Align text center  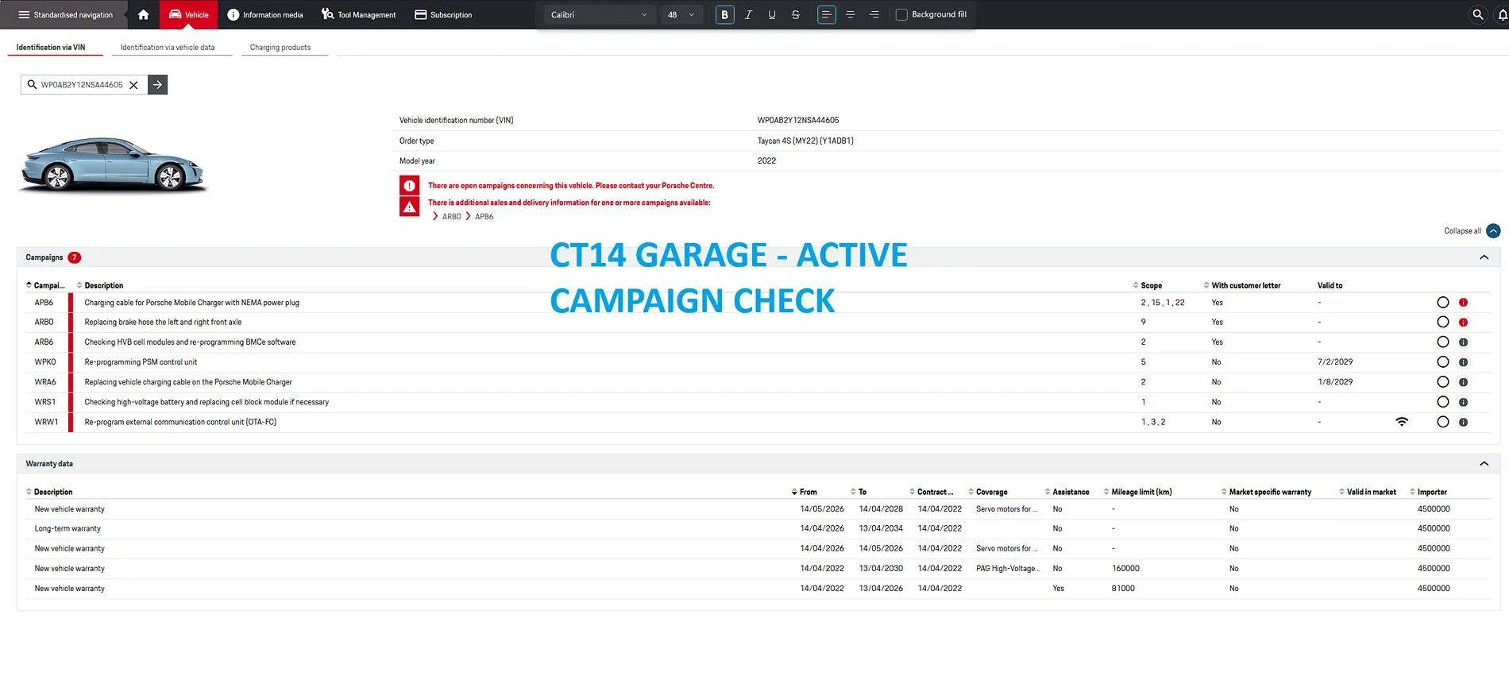click(x=850, y=14)
